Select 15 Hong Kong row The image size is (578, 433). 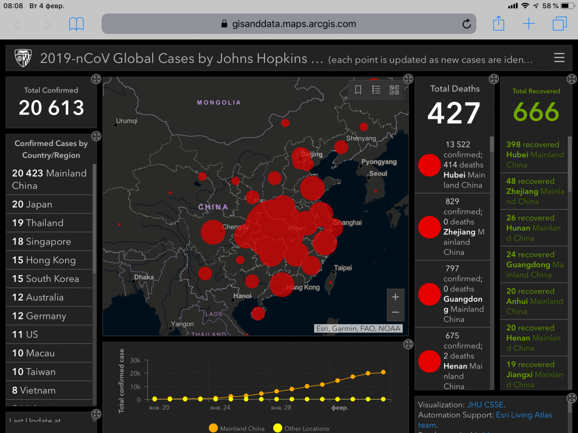point(49,260)
